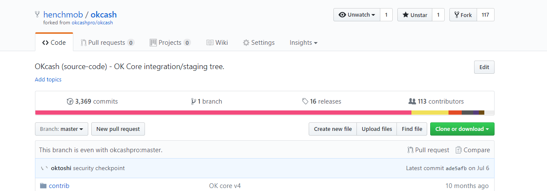Click the Settings gear icon
The height and width of the screenshot is (191, 547).
(246, 43)
